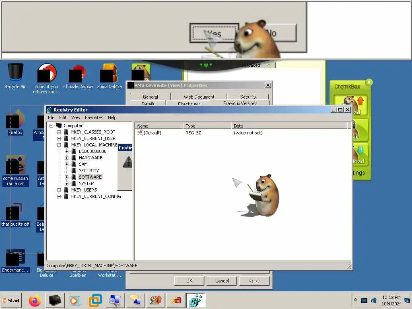This screenshot has width=412, height=309.
Task: Expand the BCD00000000 key
Action: point(67,151)
